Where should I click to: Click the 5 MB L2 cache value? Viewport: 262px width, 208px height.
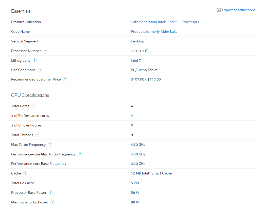point(135,183)
